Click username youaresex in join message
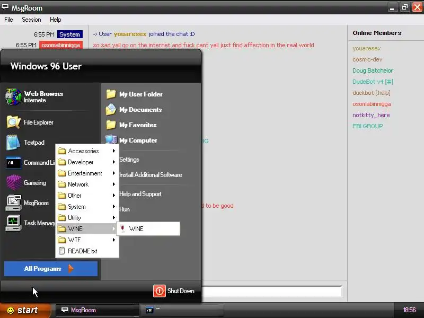The height and width of the screenshot is (318, 424). click(130, 34)
